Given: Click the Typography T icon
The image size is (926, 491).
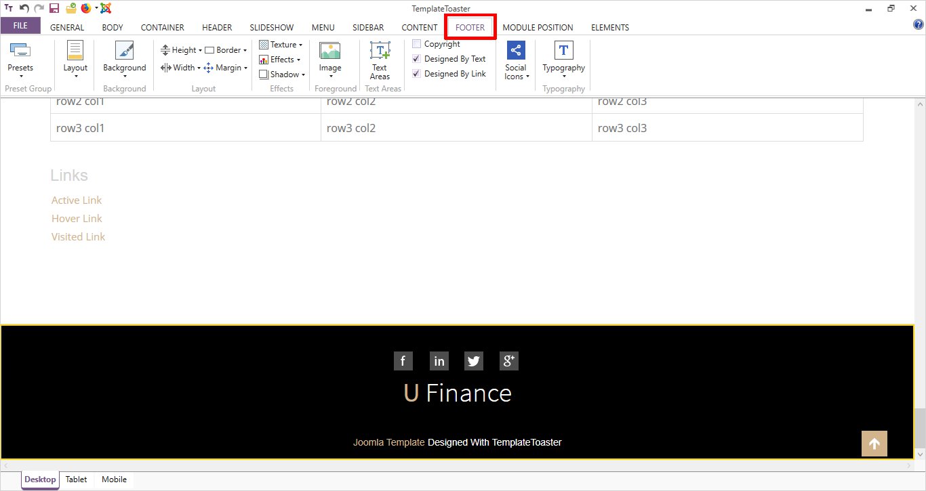Looking at the screenshot, I should click(x=563, y=51).
